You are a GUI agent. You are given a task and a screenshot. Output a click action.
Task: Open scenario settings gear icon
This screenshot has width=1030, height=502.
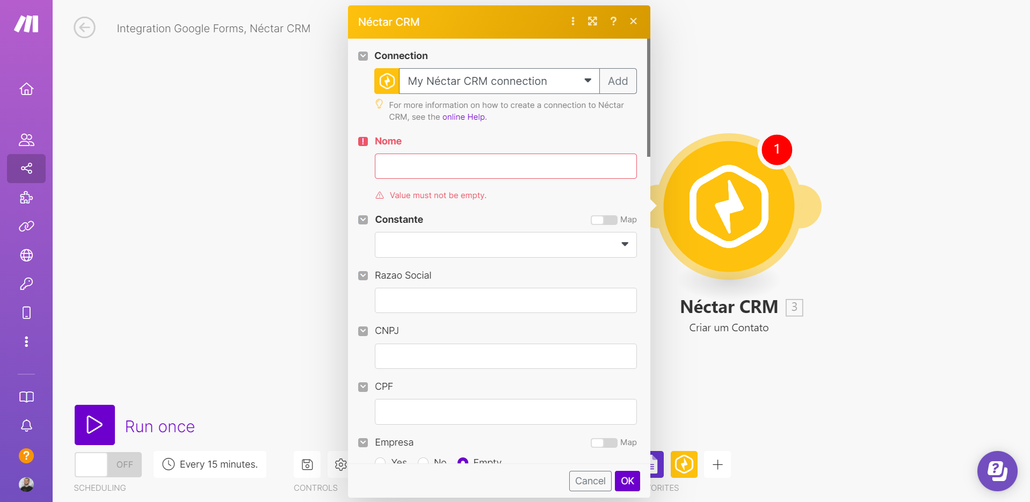[340, 464]
